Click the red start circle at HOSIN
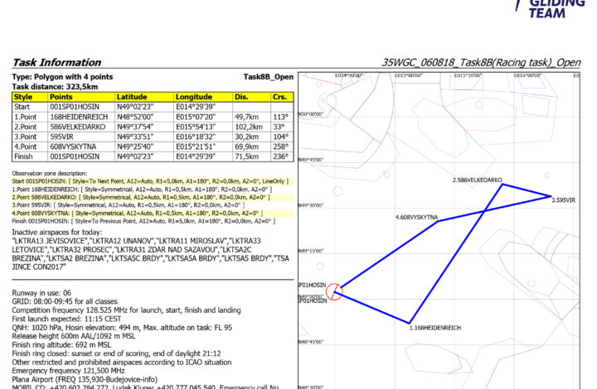Image resolution: width=597 pixels, height=389 pixels. coord(333,291)
